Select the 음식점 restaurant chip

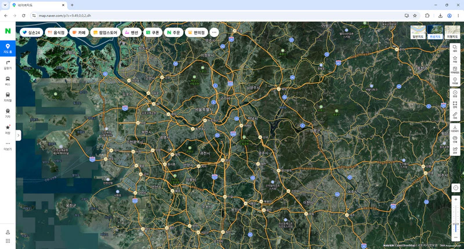coord(56,32)
